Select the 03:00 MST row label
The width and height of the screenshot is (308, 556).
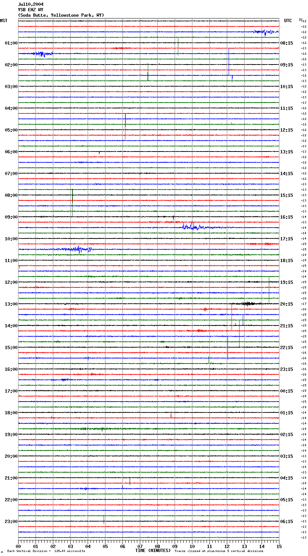coord(11,87)
